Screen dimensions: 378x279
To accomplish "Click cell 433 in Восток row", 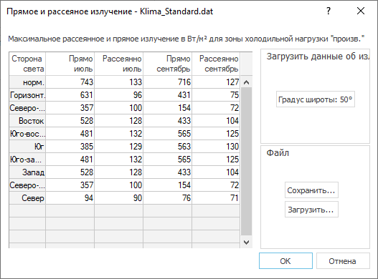I will click(x=168, y=121).
